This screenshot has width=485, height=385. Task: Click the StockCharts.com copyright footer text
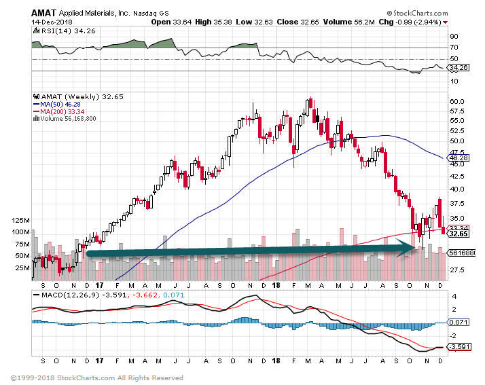97,378
